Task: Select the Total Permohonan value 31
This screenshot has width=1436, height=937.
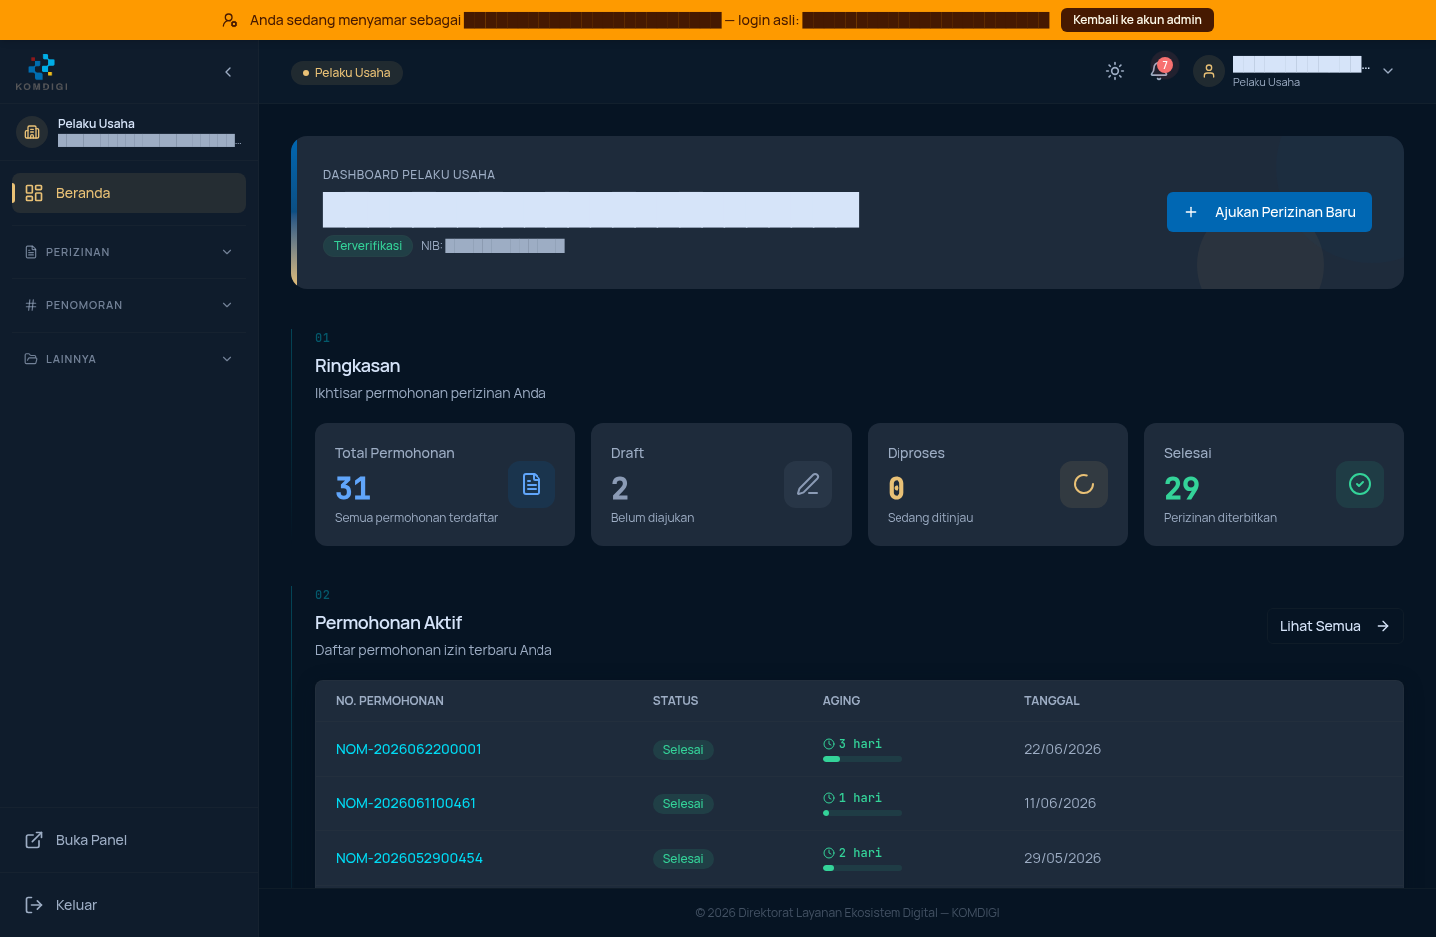Action: [x=353, y=488]
